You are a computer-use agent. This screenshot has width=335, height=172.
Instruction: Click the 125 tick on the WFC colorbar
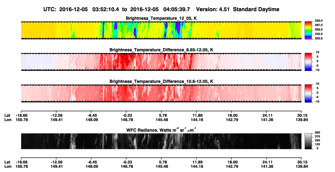317,144
